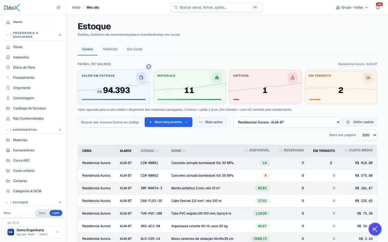This screenshot has width=388, height=242.
Task: Click the truck icon on Em Trânsito card
Action: 368,77
